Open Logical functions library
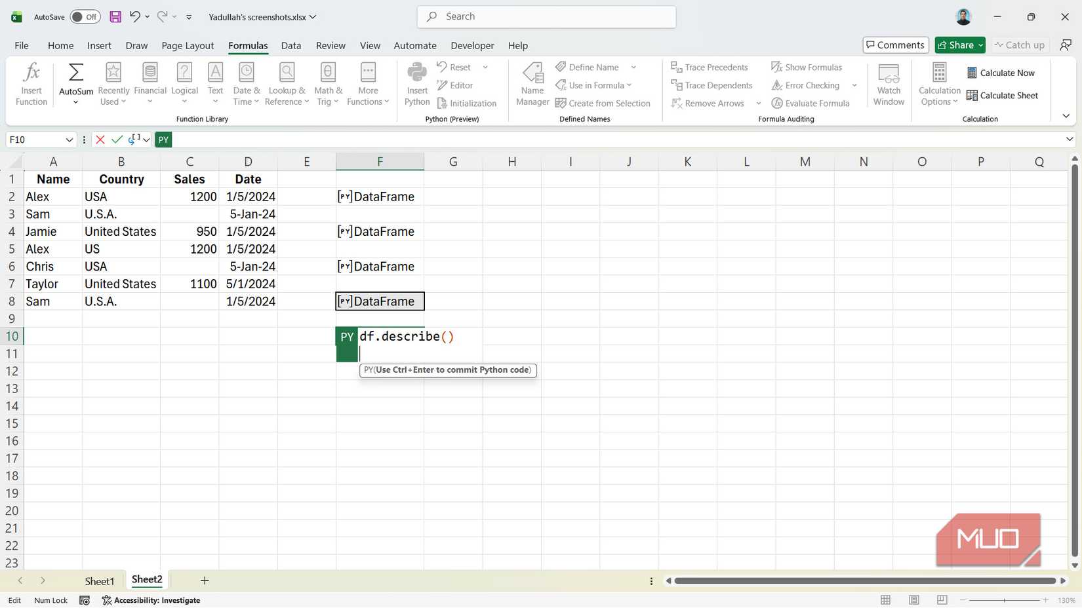The width and height of the screenshot is (1082, 608). (184, 84)
